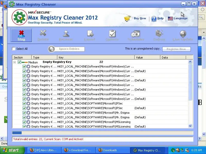Click the Empty Registry Key group label

57,62
